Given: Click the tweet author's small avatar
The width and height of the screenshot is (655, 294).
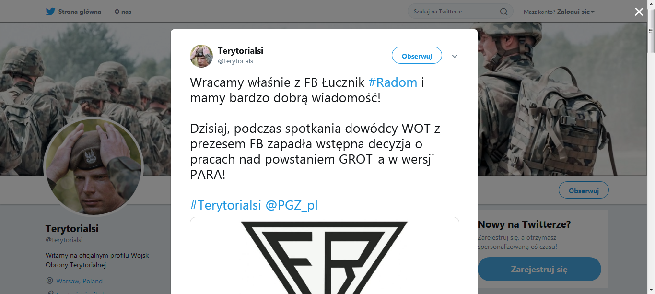Looking at the screenshot, I should click(201, 56).
